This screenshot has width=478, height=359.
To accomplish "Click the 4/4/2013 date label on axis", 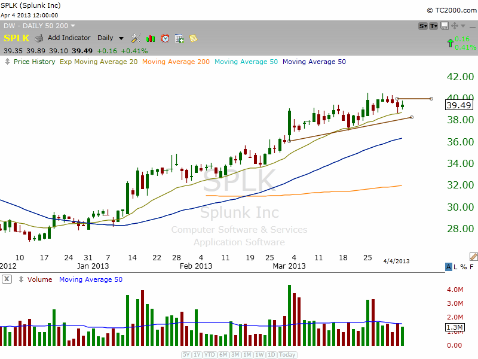I will tap(396, 261).
